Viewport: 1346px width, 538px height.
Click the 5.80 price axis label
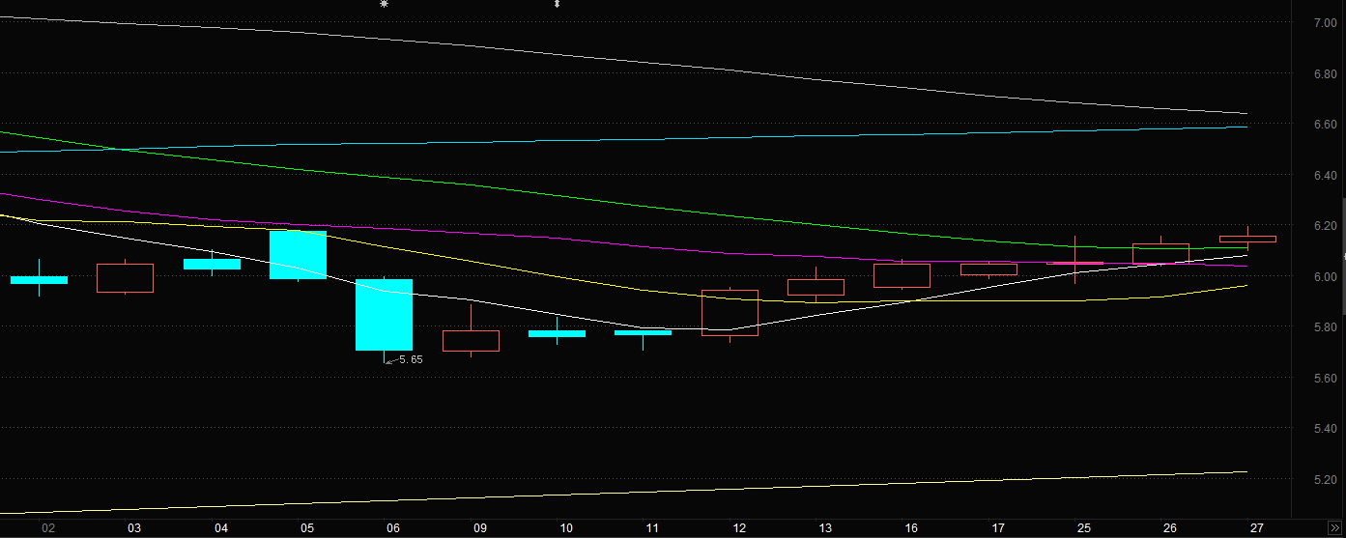coord(1324,327)
